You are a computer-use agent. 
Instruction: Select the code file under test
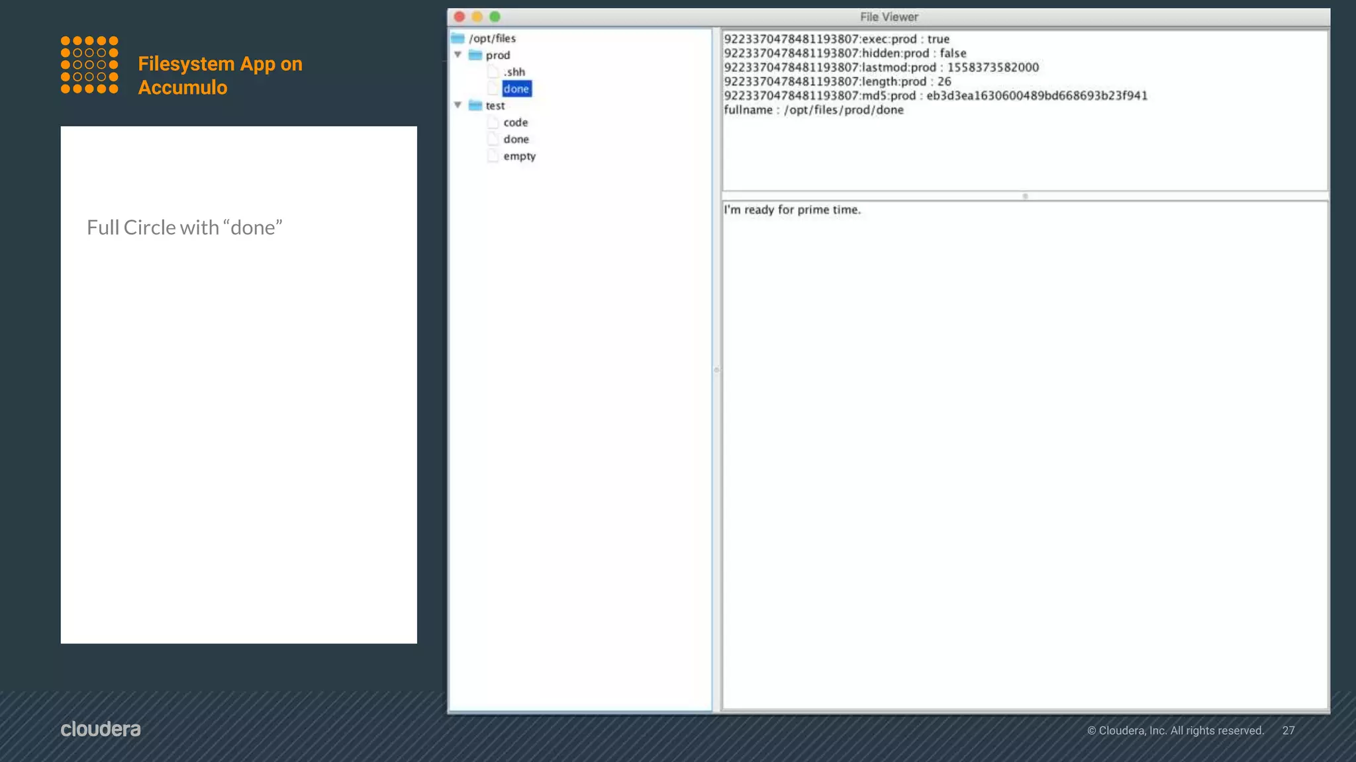point(516,122)
